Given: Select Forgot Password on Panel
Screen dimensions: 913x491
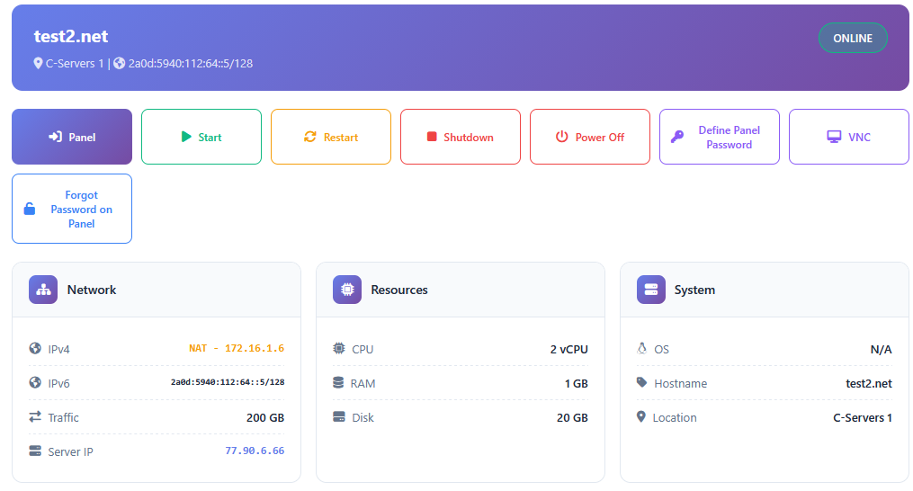Looking at the screenshot, I should click(72, 209).
